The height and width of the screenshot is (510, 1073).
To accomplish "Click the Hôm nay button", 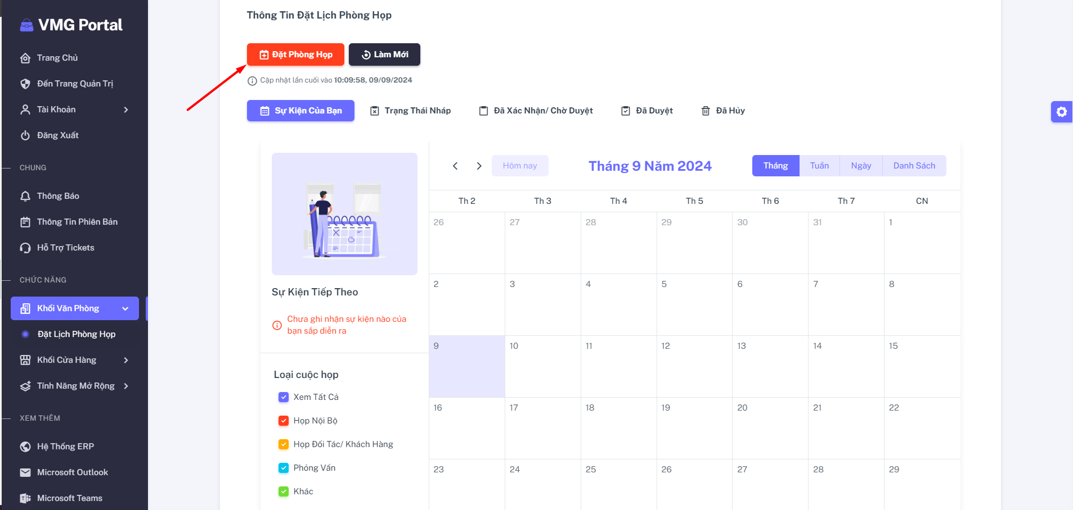I will coord(520,166).
